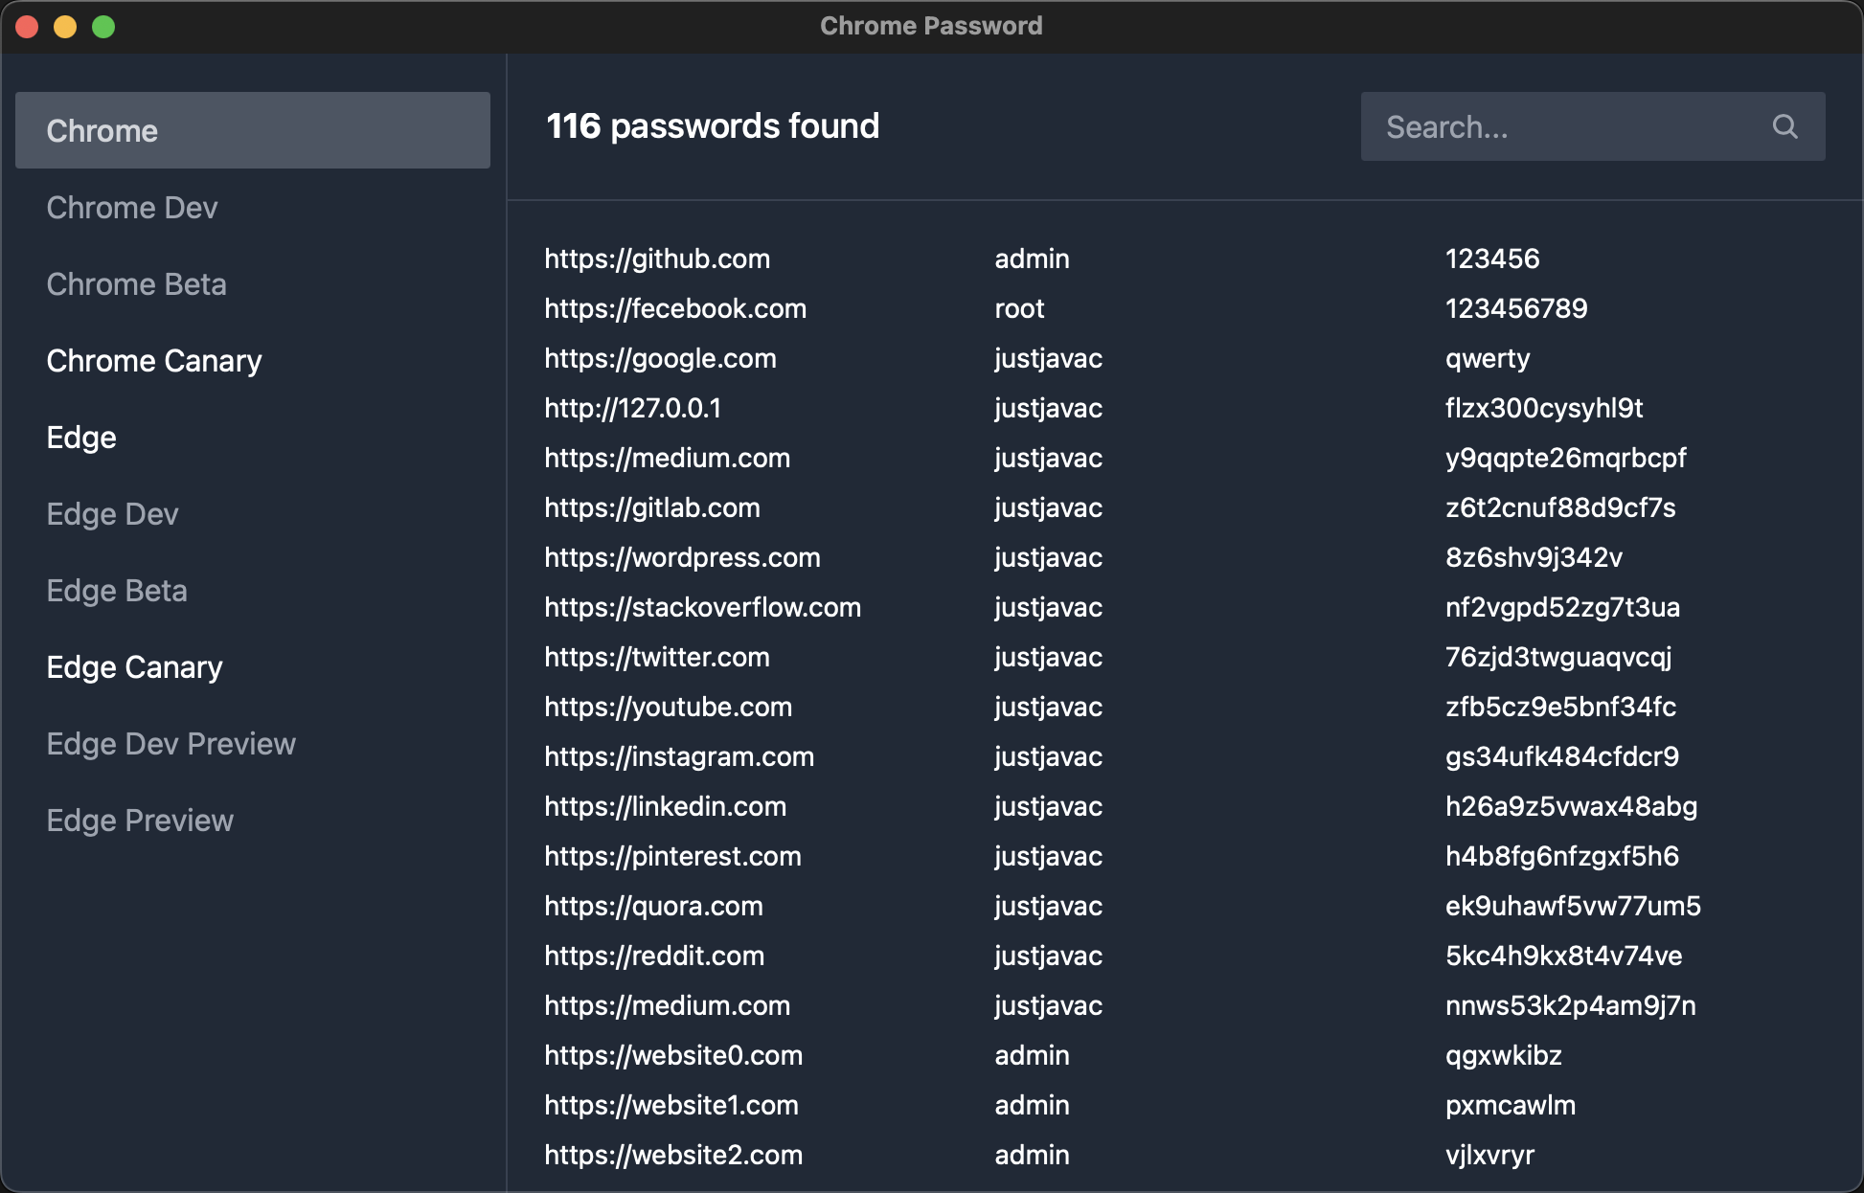The height and width of the screenshot is (1193, 1864).
Task: Select Edge Preview in sidebar
Action: point(140,821)
